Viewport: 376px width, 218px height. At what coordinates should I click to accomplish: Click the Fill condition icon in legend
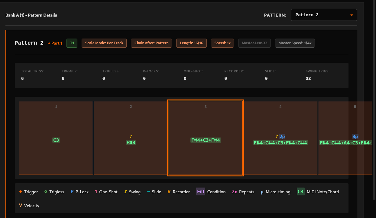click(x=201, y=192)
